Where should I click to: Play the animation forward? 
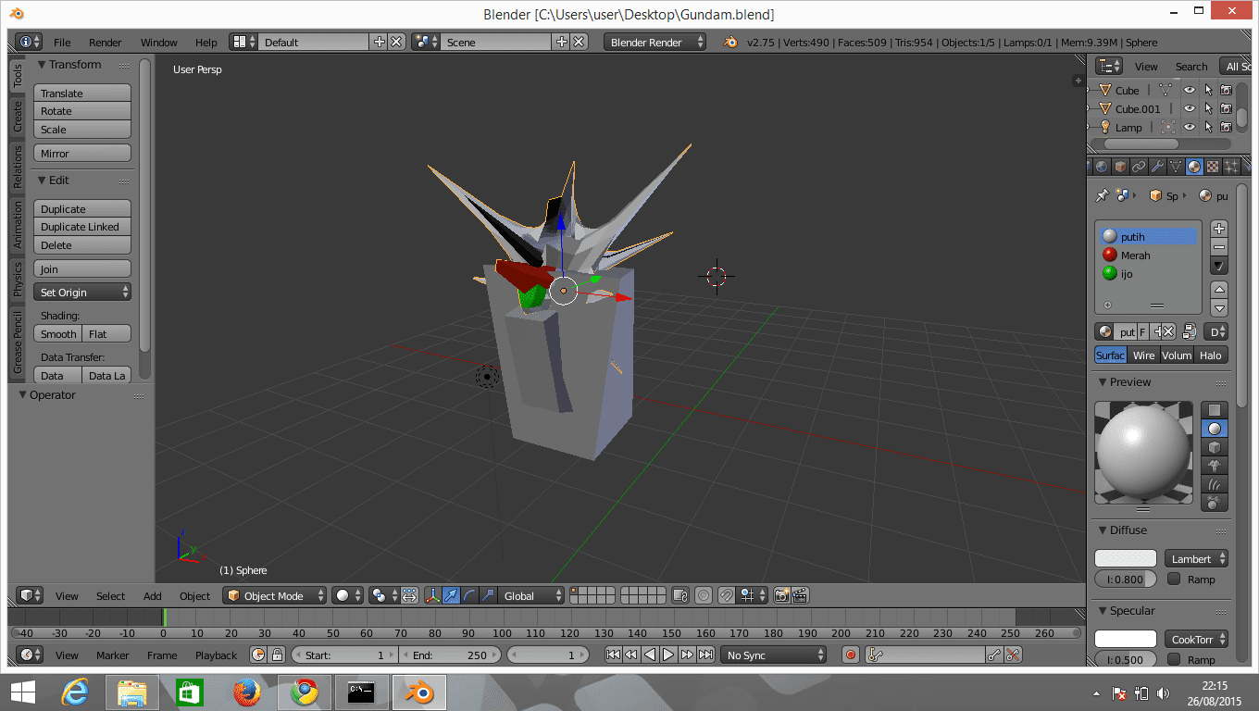[x=668, y=655]
